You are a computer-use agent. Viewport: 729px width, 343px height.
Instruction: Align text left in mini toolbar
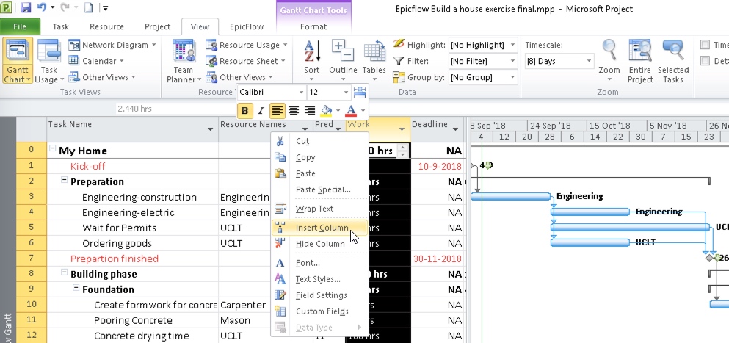pyautogui.click(x=277, y=111)
